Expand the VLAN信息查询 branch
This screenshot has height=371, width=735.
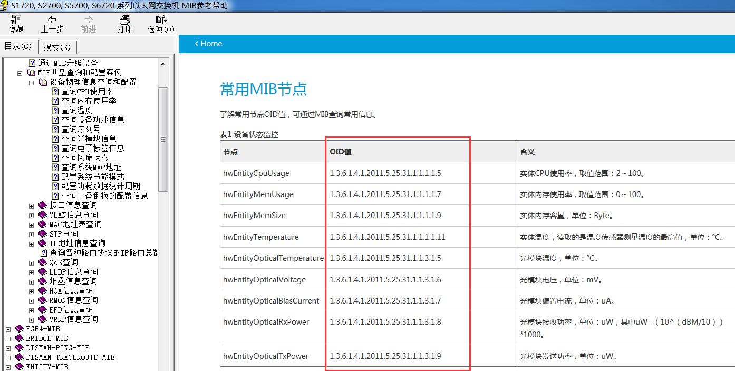31,214
